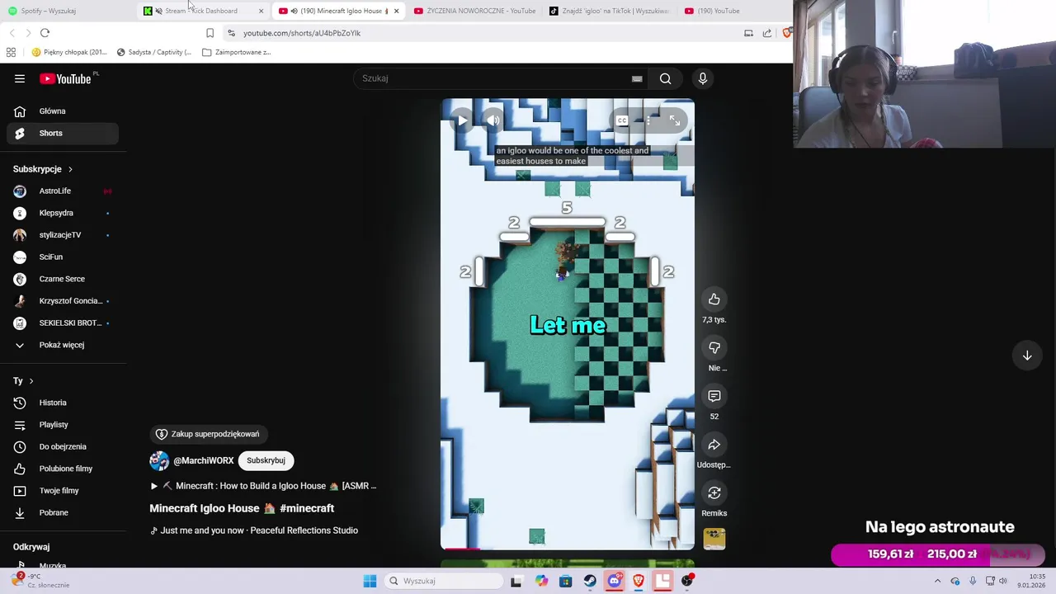Screen dimensions: 1056x594
Task: Open the comments with 52 replies
Action: tap(714, 396)
